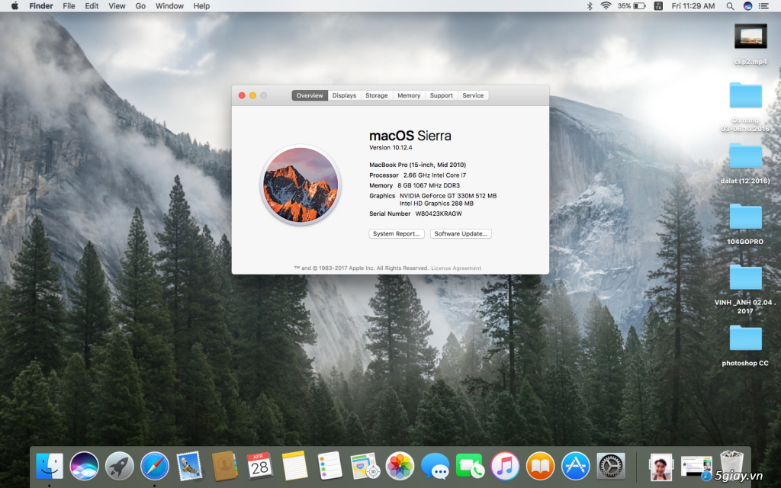Click the portrait photo item in Dock
781x488 pixels.
pyautogui.click(x=661, y=467)
